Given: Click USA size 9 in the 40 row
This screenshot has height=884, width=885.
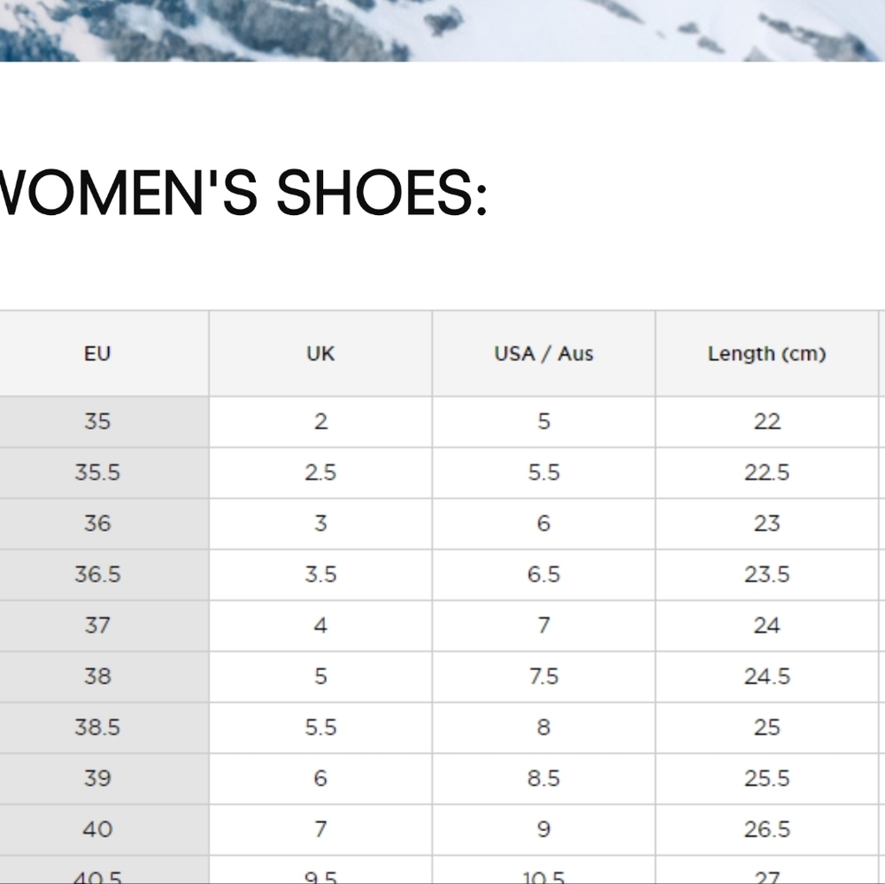Looking at the screenshot, I should pos(543,829).
